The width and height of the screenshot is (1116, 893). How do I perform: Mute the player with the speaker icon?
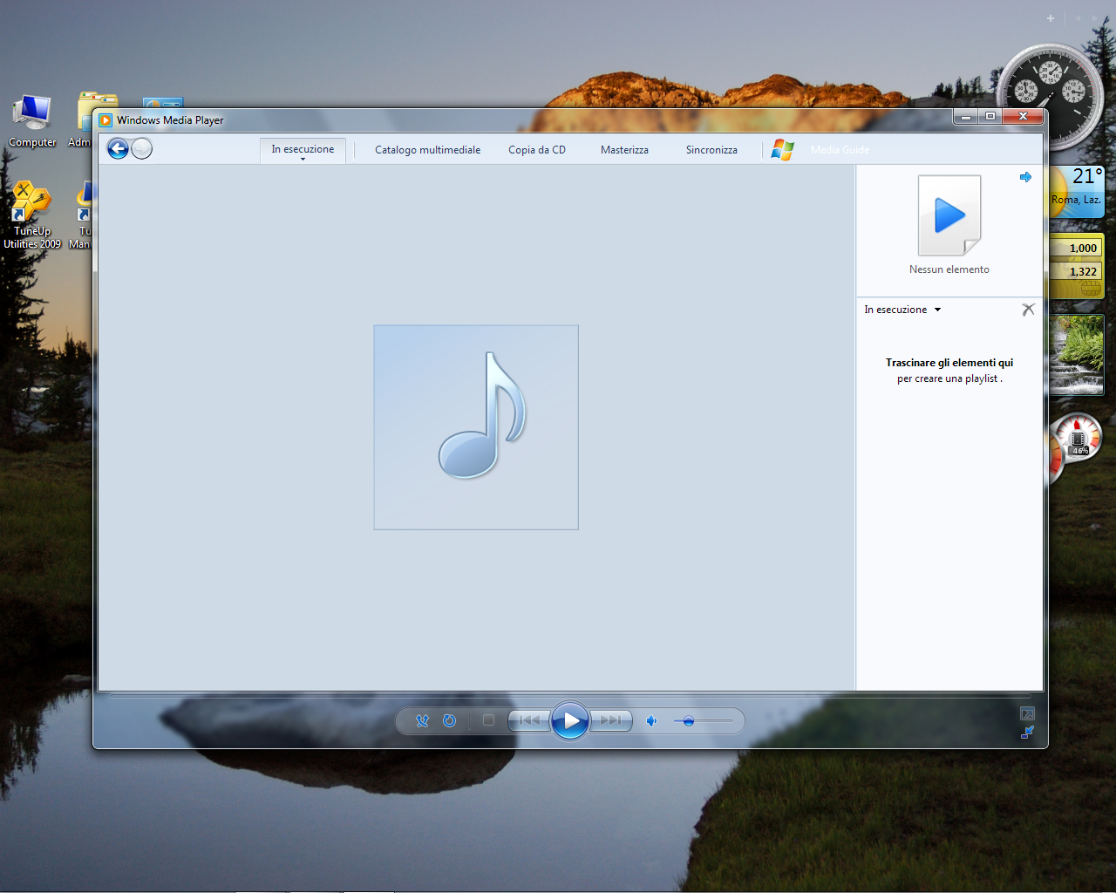(x=650, y=721)
